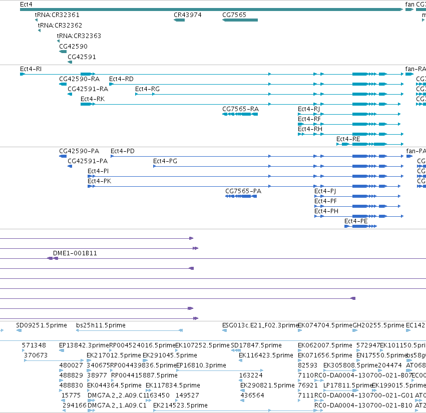The image size is (426, 413).
Task: Select the Ect4 gene span bar
Action: coord(211,10)
